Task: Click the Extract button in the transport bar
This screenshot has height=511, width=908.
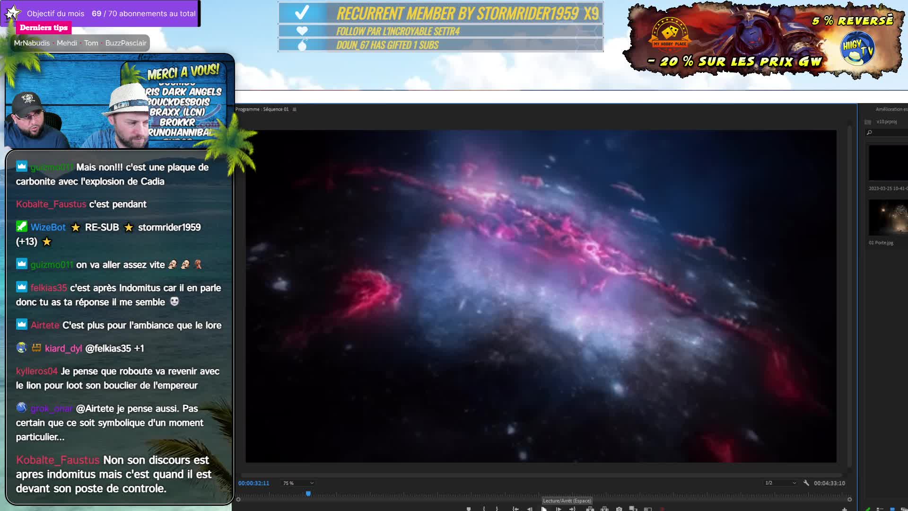Action: pyautogui.click(x=604, y=509)
